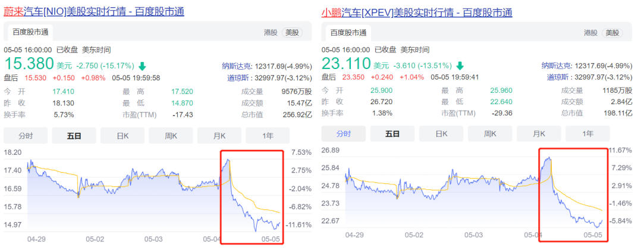Open the XPEV 美股实时行情 title link
The image size is (641, 250).
[417, 12]
